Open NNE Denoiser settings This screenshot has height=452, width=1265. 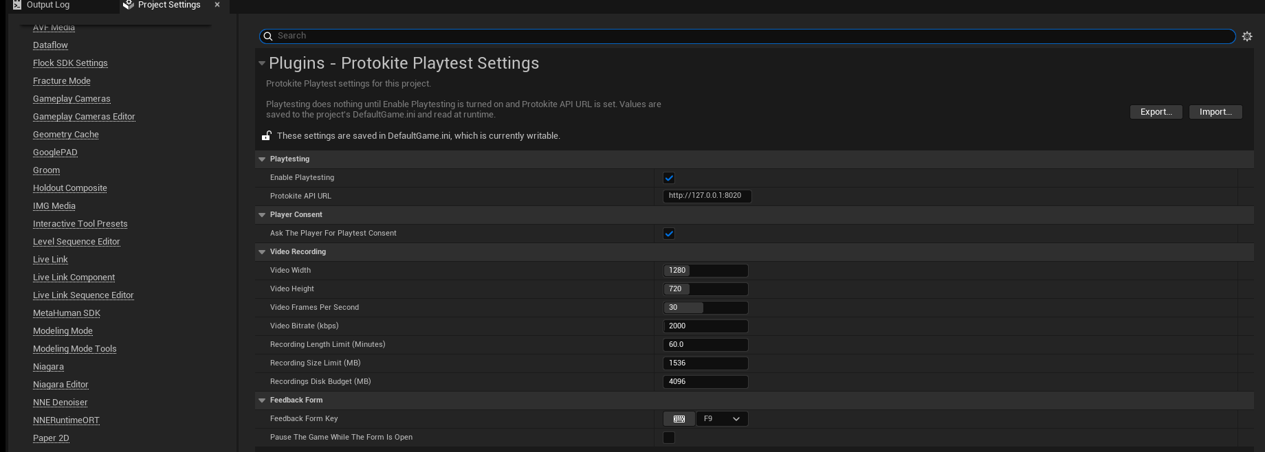60,403
